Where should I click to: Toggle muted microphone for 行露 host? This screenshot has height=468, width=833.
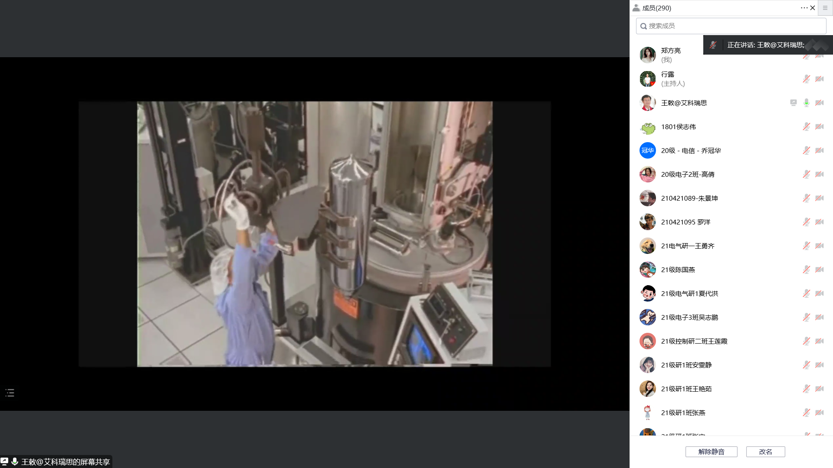[806, 79]
